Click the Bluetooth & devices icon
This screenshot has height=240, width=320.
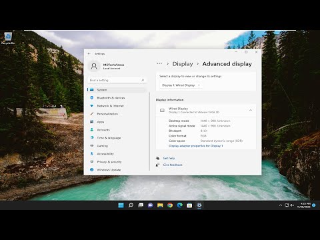[x=92, y=97]
